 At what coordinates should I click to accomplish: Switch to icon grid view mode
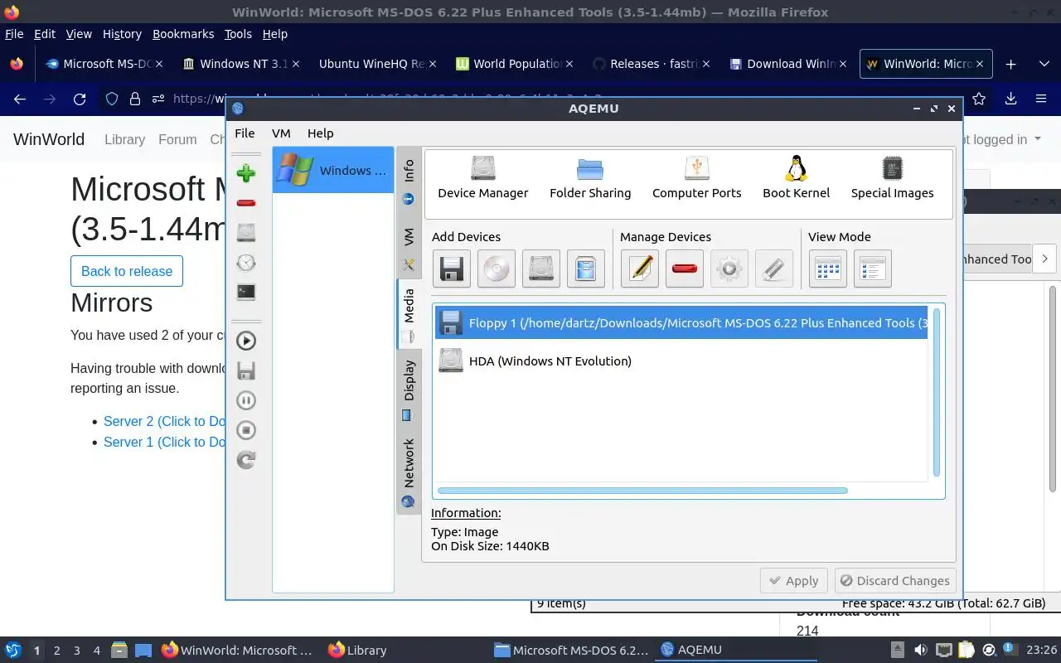(828, 269)
